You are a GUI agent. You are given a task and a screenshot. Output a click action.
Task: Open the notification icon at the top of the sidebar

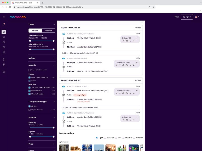[4, 24]
